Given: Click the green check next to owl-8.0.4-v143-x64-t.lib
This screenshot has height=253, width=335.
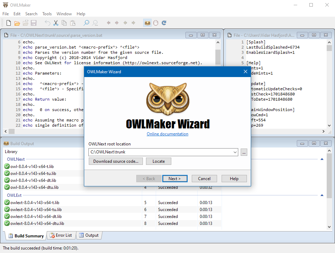Looking at the screenshot, I should click(x=7, y=166).
